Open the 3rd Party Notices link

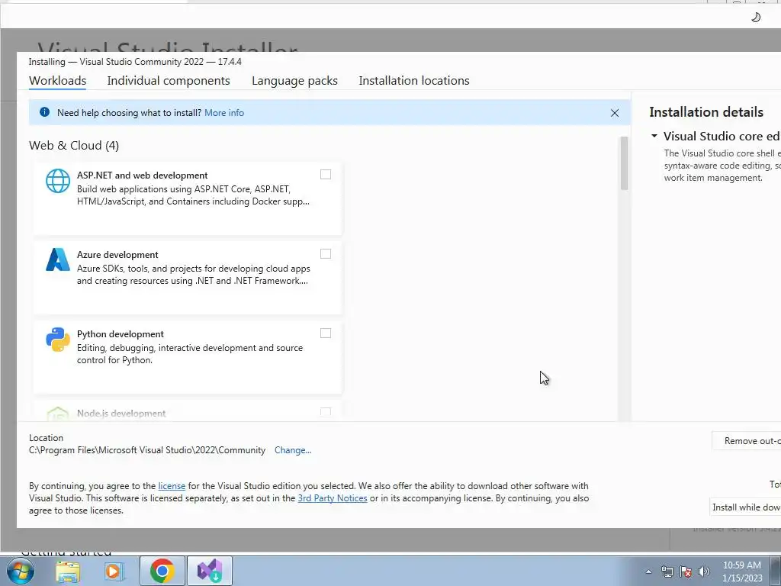click(333, 498)
